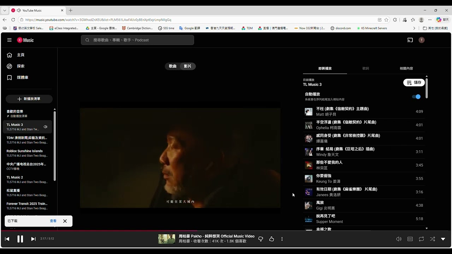Click the now playing thumbnail in player bar
Screen dimensions: 452x254
click(167, 239)
